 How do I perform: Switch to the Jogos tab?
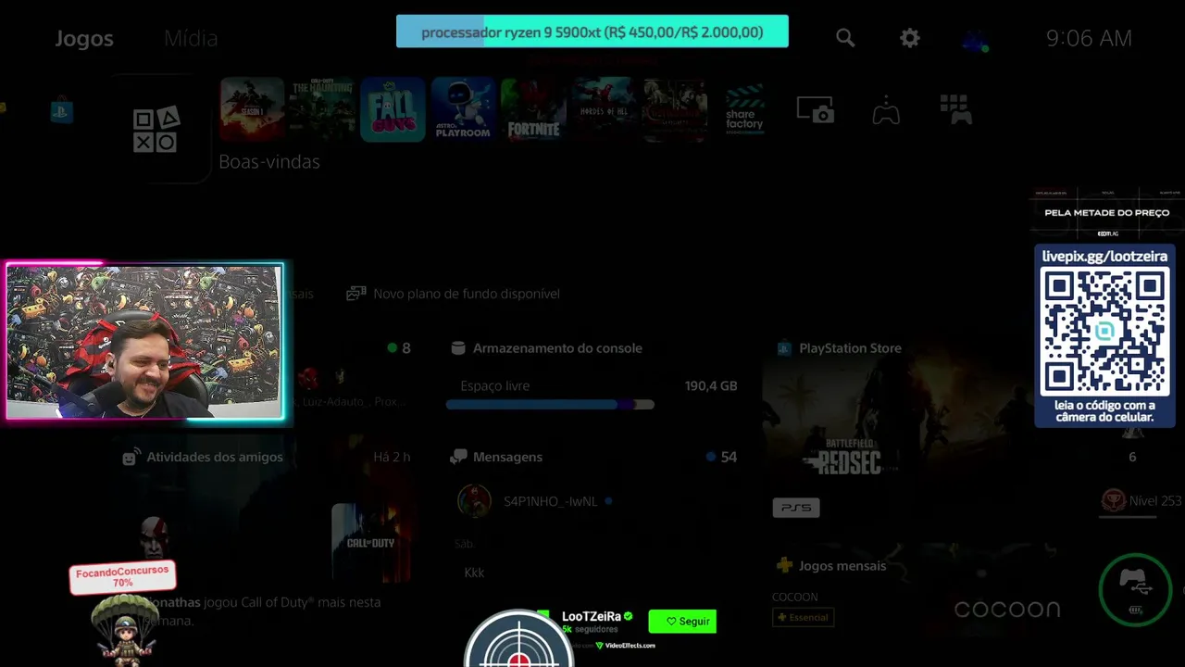pos(84,38)
